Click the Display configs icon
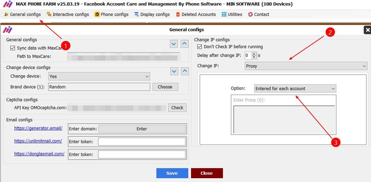The height and width of the screenshot is (182, 371). [137, 15]
